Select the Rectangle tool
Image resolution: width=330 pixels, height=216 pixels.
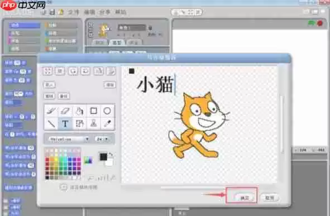click(93, 111)
